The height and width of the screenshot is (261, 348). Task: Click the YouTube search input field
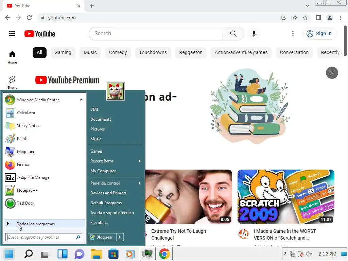(x=156, y=34)
